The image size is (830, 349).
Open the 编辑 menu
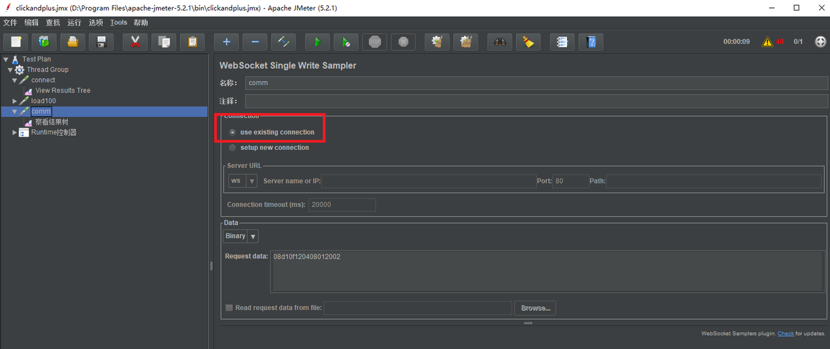[31, 23]
